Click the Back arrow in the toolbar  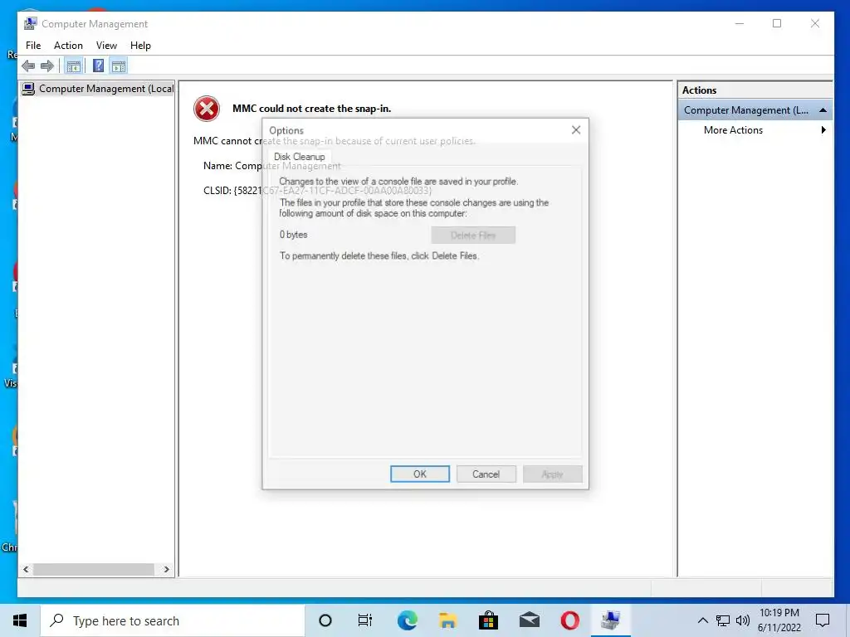click(28, 66)
